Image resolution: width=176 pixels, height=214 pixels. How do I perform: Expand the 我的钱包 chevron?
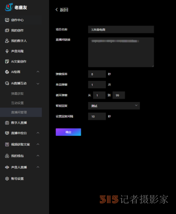(x=38, y=156)
